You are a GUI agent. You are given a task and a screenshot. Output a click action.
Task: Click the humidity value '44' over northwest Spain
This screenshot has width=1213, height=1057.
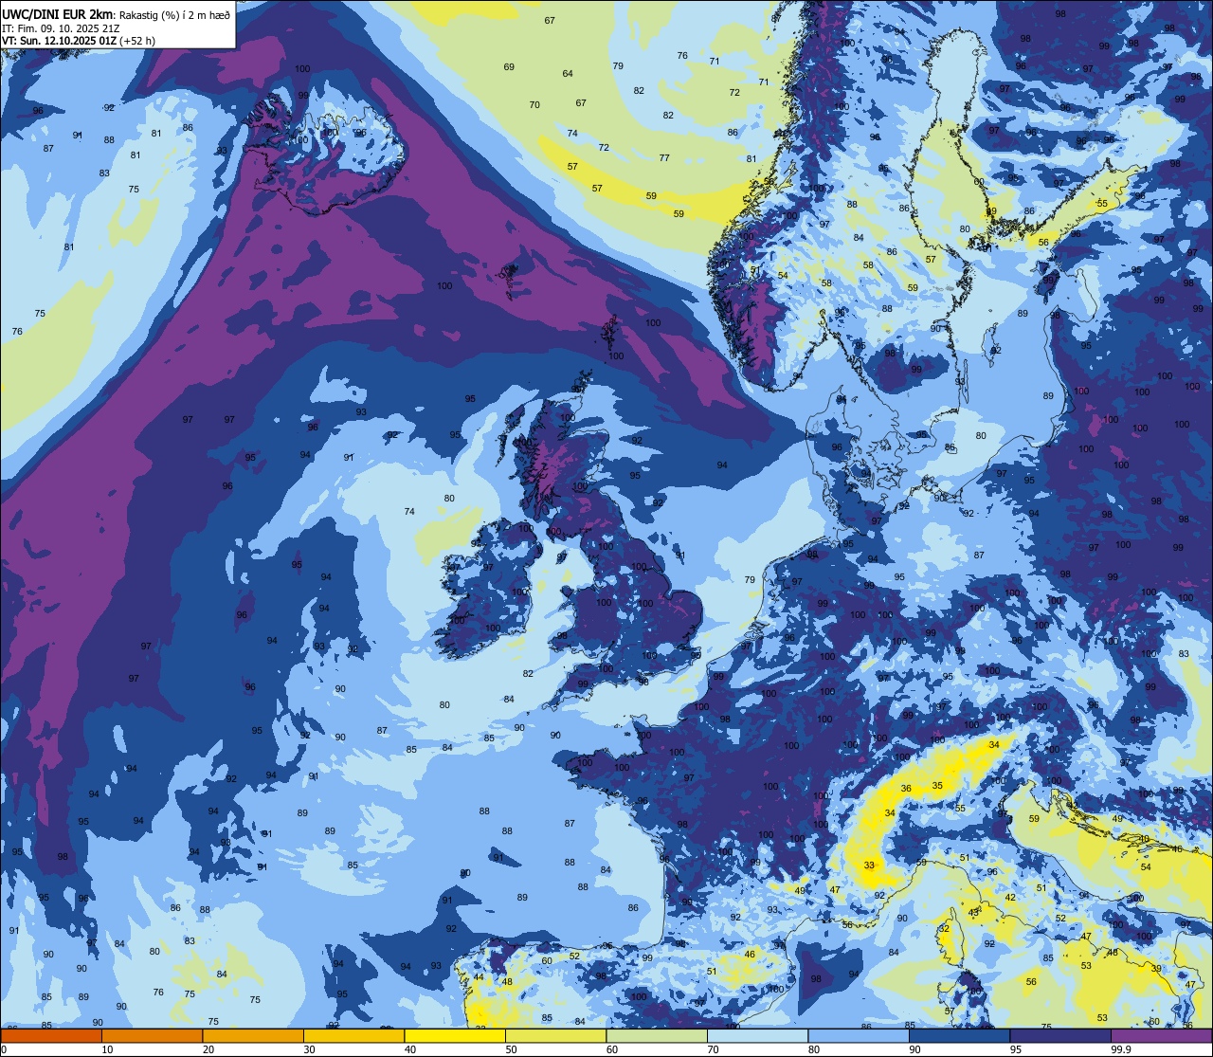(x=479, y=977)
